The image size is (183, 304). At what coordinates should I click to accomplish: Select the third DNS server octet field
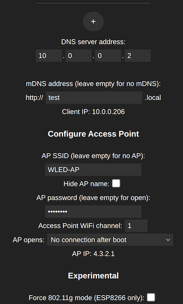pyautogui.click(x=108, y=56)
